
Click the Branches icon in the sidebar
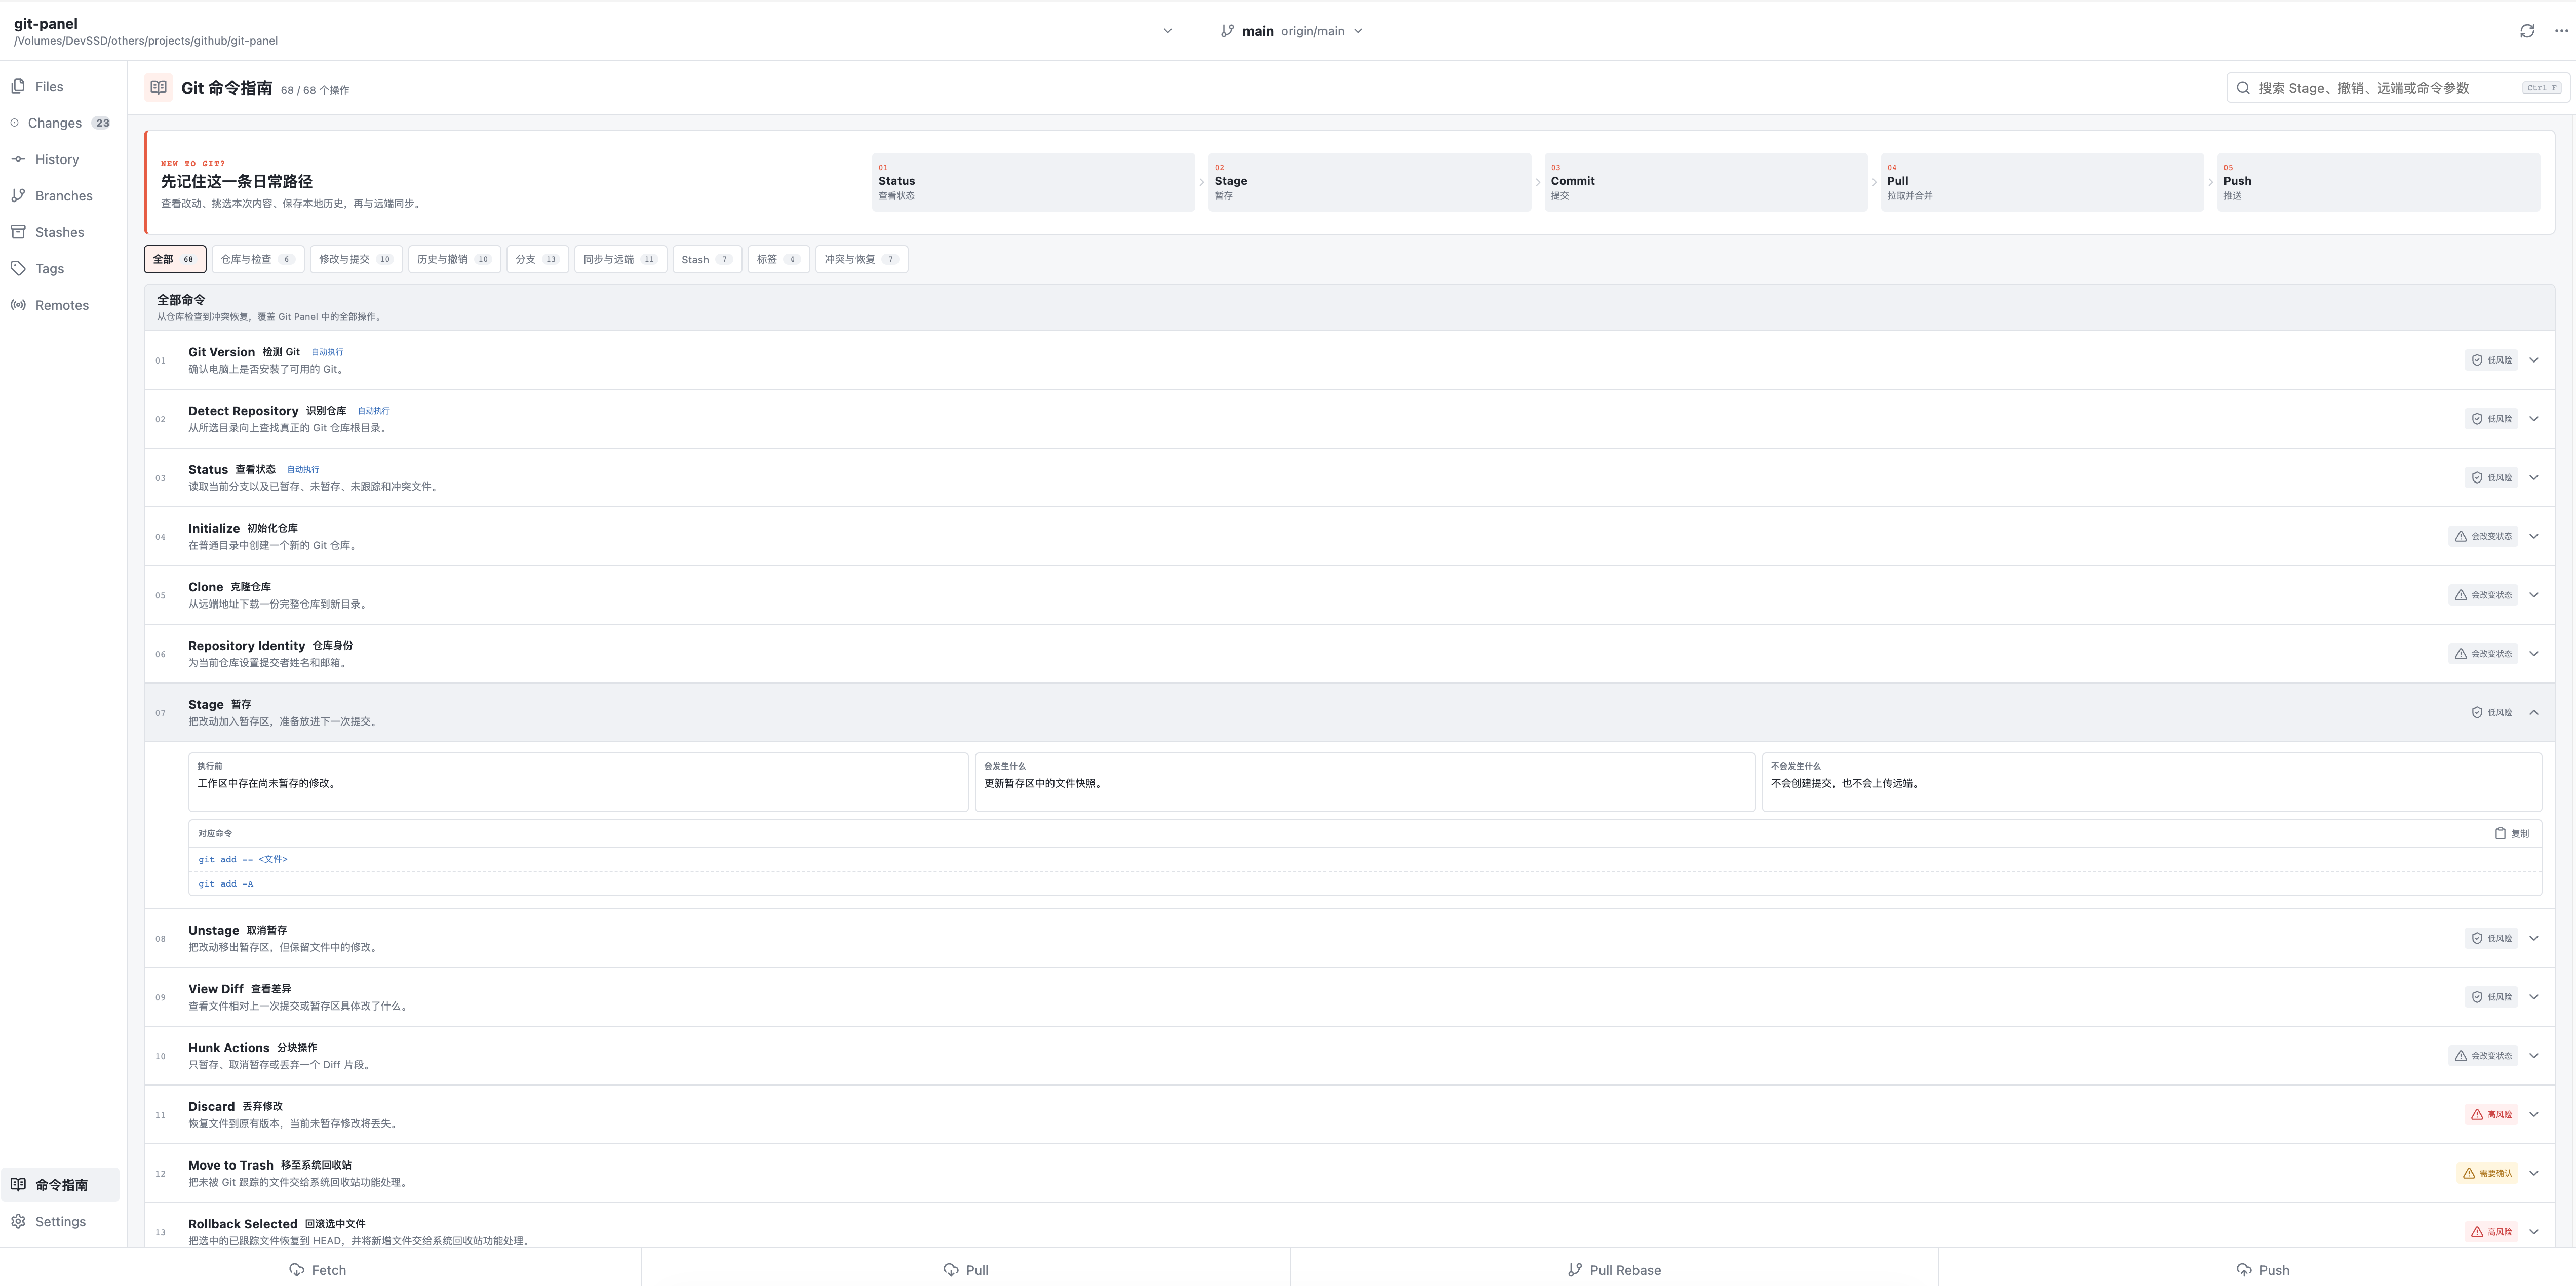click(x=18, y=196)
